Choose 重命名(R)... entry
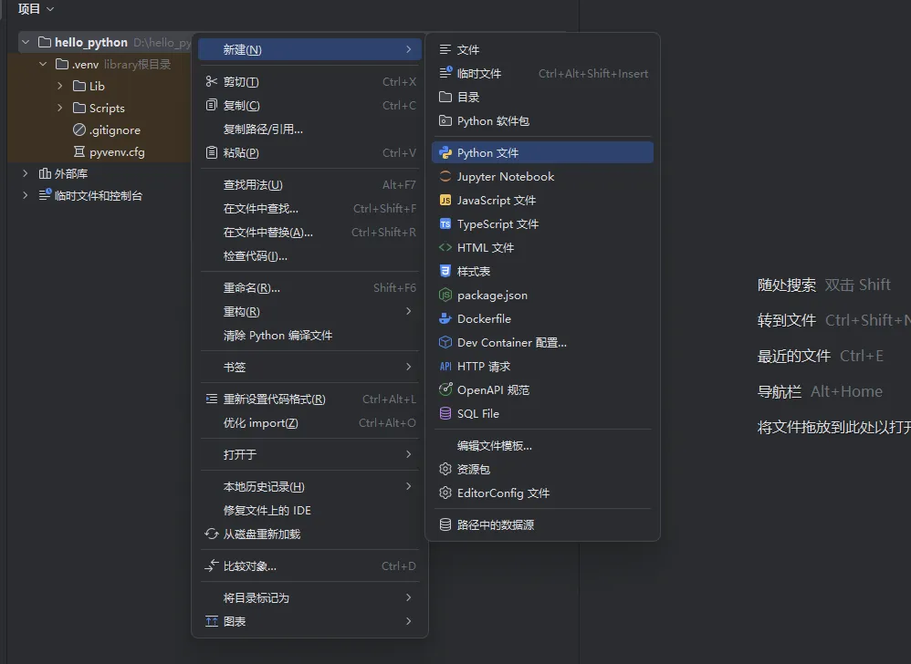Image resolution: width=911 pixels, height=664 pixels. coord(309,288)
